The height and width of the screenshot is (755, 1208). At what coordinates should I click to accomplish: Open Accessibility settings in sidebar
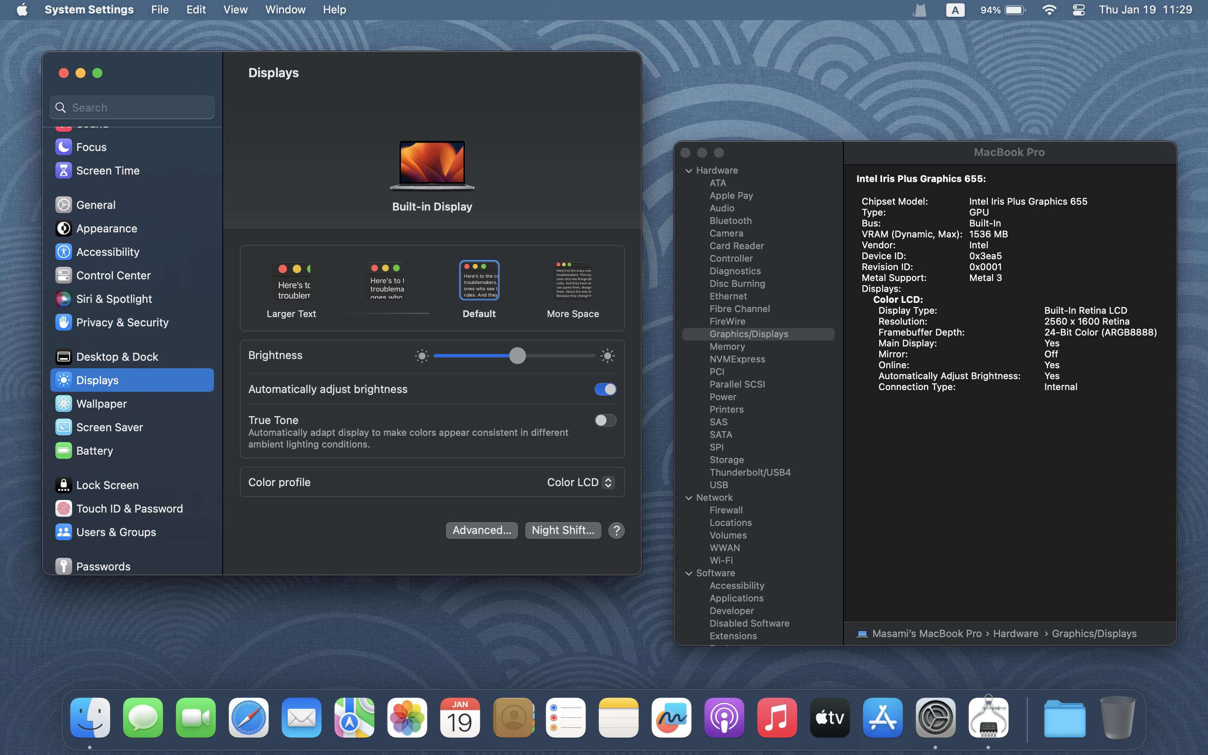[x=107, y=252]
